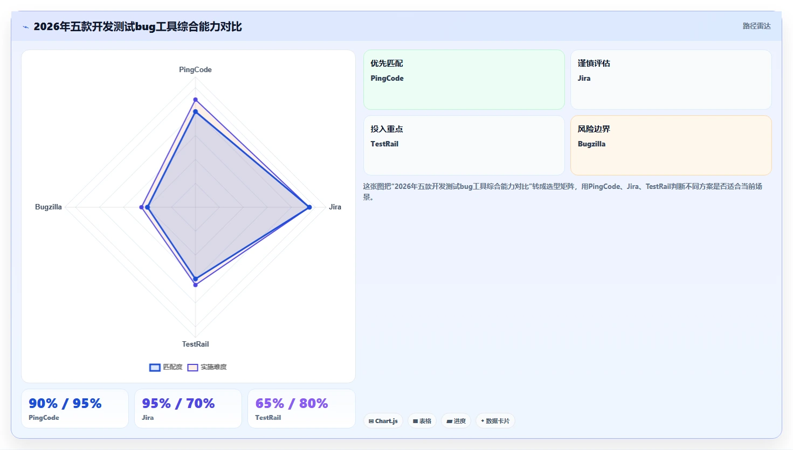Click PingCode inside the 优先匹配 card
Viewport: 793px width, 450px height.
387,78
